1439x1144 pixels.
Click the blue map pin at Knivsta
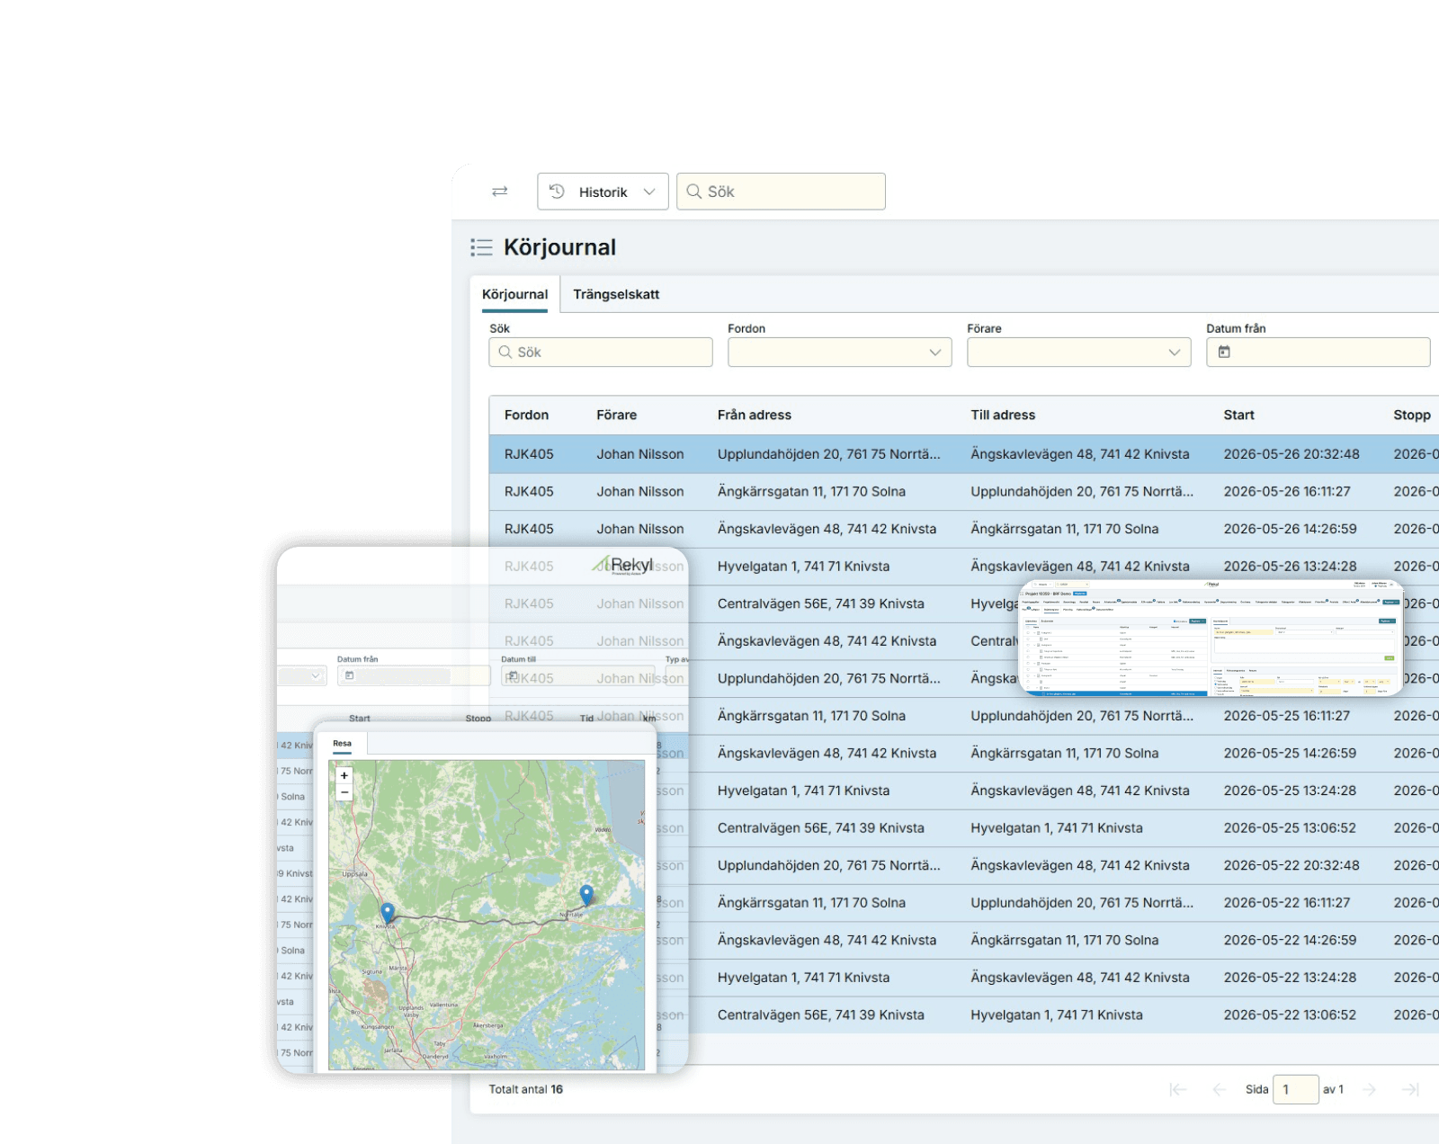coord(388,912)
